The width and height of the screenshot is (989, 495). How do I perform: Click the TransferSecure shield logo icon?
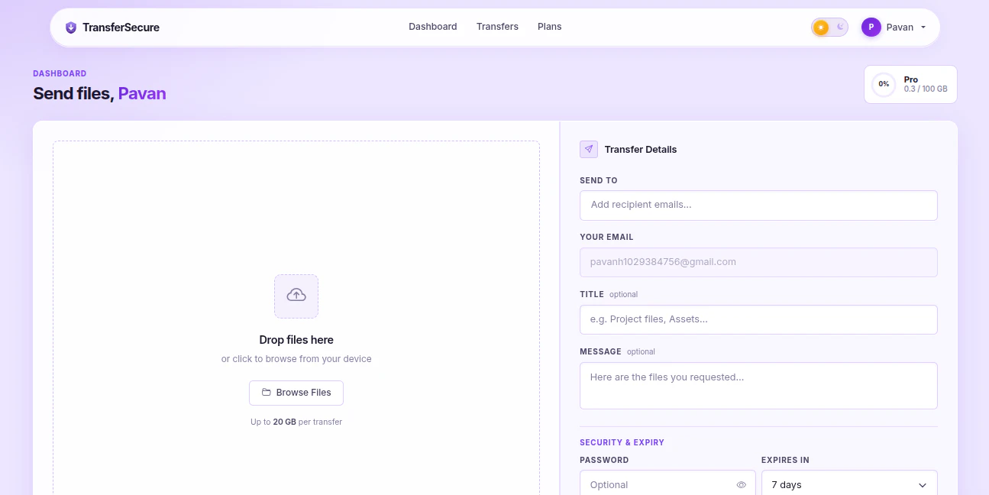tap(71, 27)
